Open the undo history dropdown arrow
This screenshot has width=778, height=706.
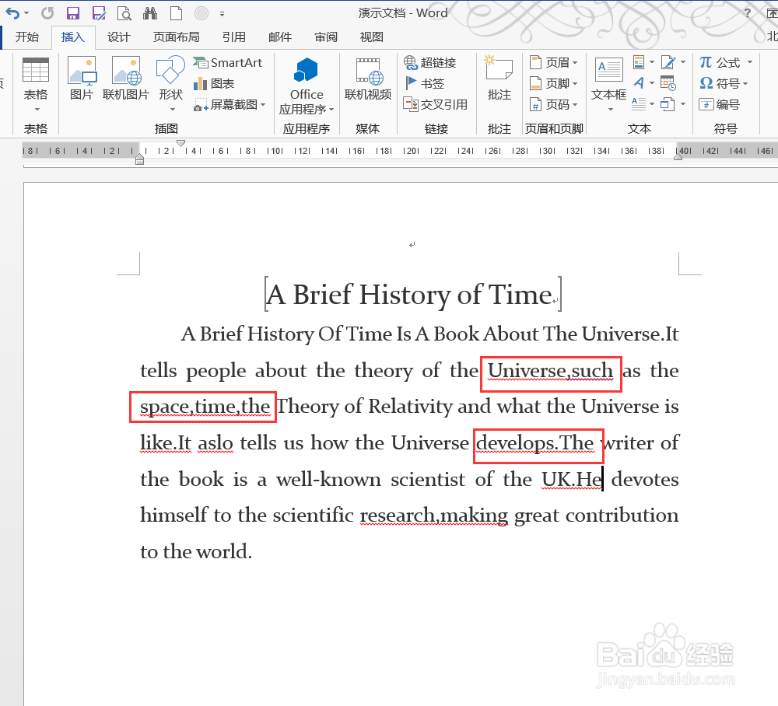(x=26, y=13)
